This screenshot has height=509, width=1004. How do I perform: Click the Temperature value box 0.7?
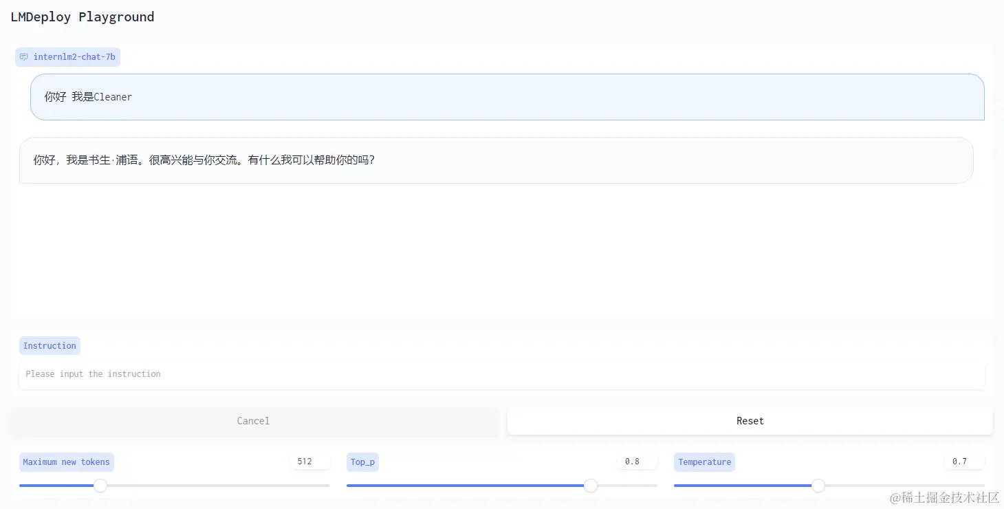[x=964, y=462]
